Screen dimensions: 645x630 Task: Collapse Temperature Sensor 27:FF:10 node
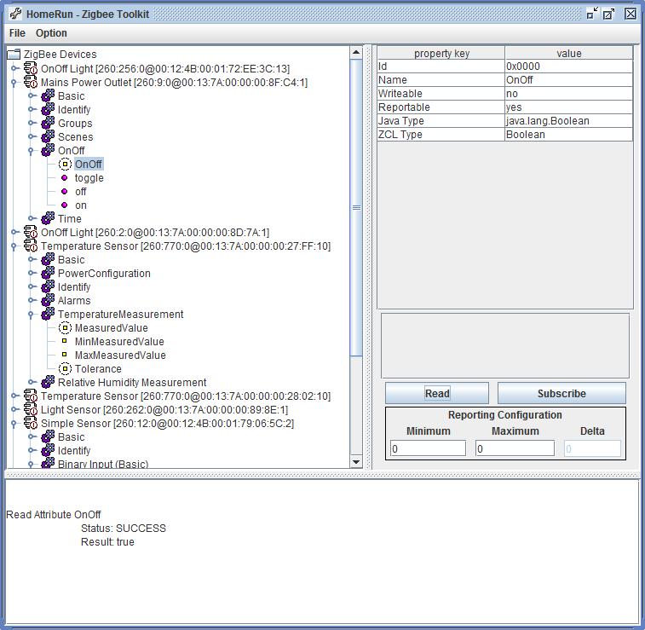pos(14,246)
